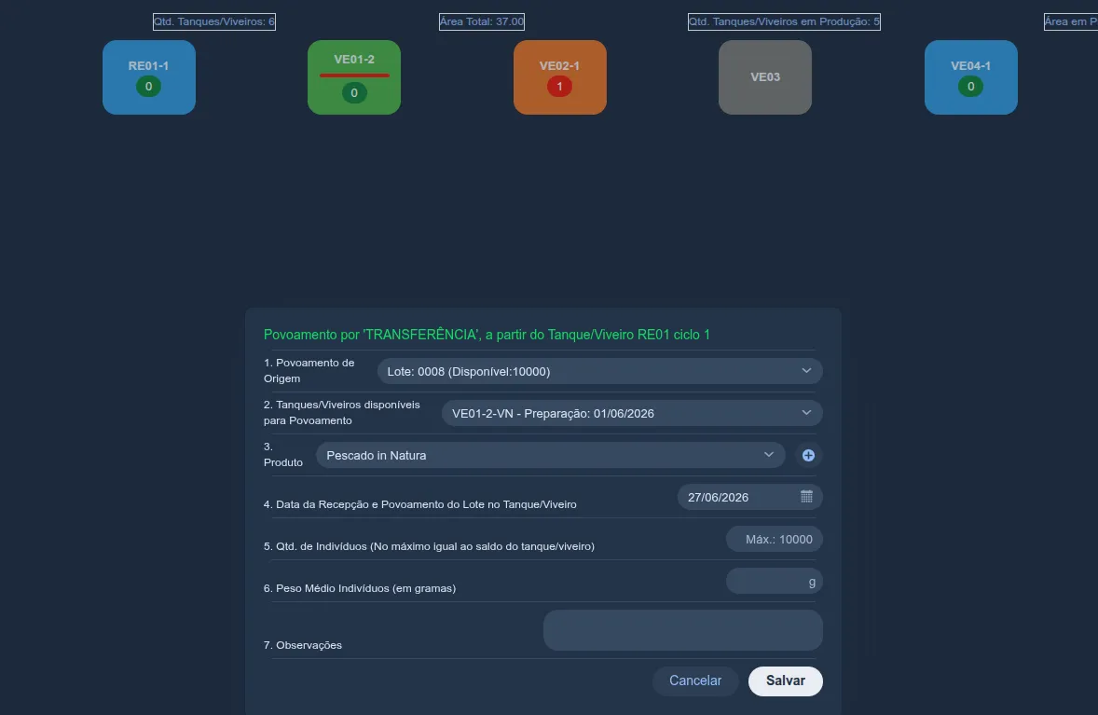Click the Salvar button
1098x715 pixels.
(785, 681)
